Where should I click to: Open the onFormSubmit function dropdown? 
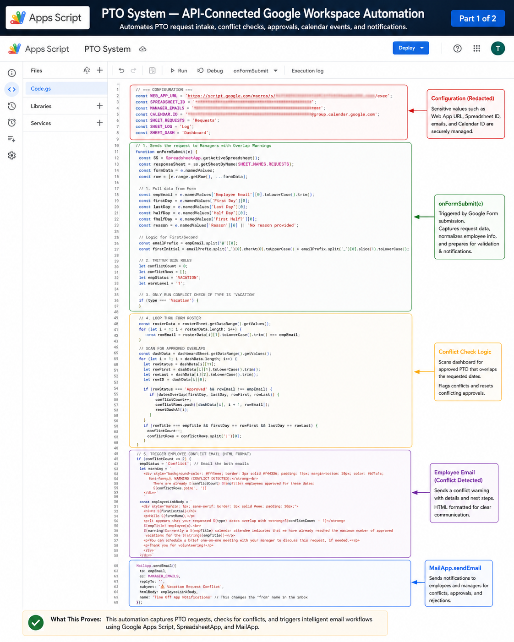click(x=255, y=71)
